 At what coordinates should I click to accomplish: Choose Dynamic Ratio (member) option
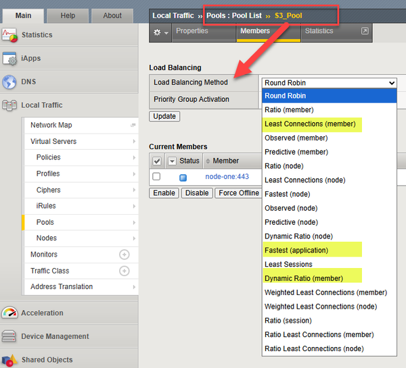pos(329,278)
